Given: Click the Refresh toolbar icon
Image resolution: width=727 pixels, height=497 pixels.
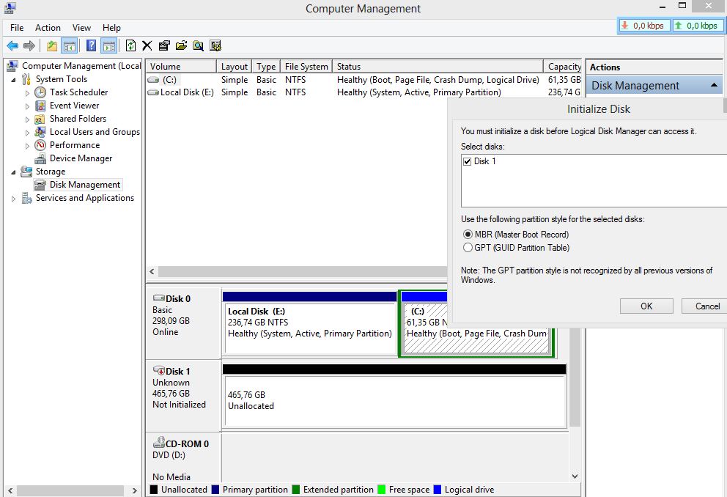Looking at the screenshot, I should pyautogui.click(x=130, y=45).
